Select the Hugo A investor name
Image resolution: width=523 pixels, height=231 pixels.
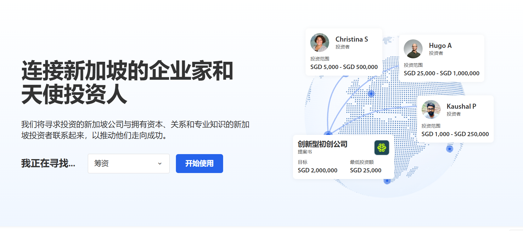pos(440,46)
